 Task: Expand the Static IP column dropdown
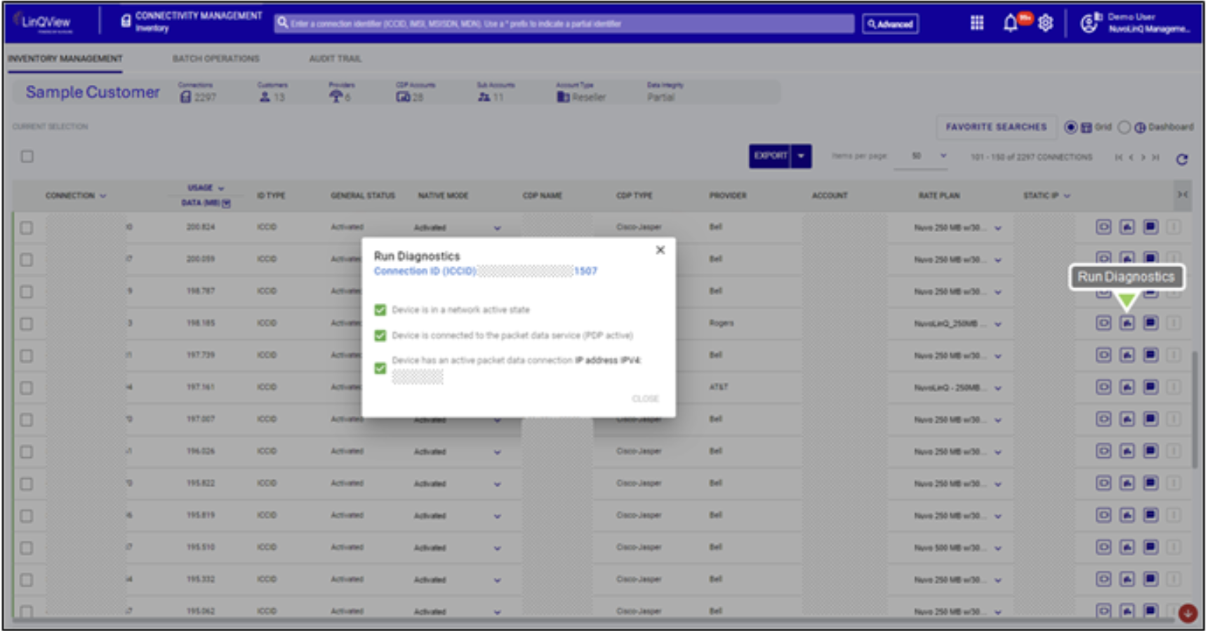1067,196
